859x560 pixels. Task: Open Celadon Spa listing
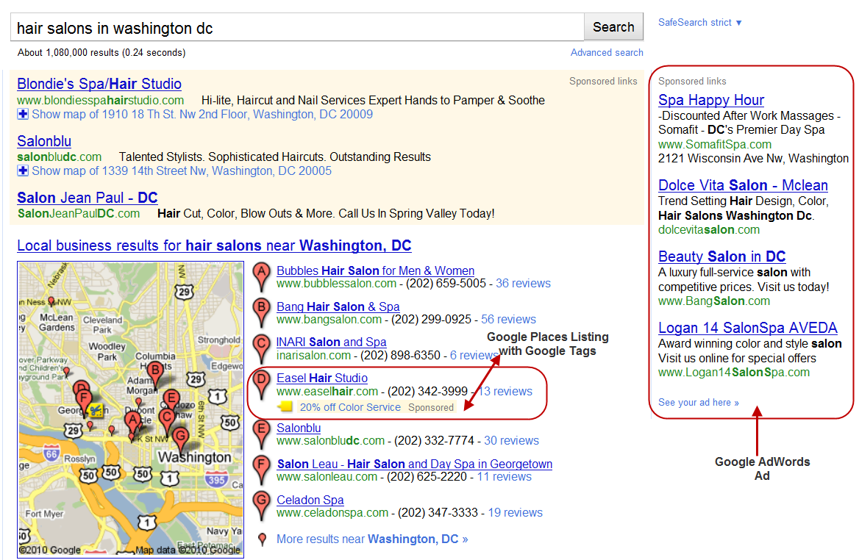(x=310, y=500)
